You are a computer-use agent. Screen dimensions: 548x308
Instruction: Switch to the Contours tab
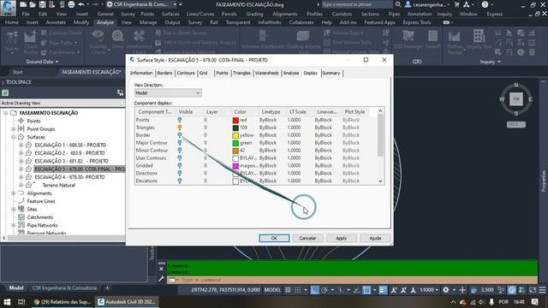(x=186, y=73)
